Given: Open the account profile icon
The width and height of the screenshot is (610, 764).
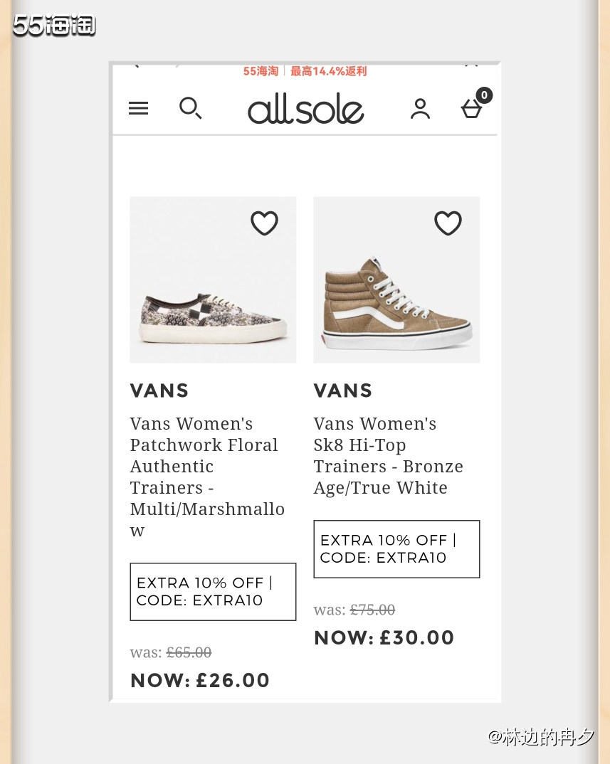Looking at the screenshot, I should (x=420, y=109).
